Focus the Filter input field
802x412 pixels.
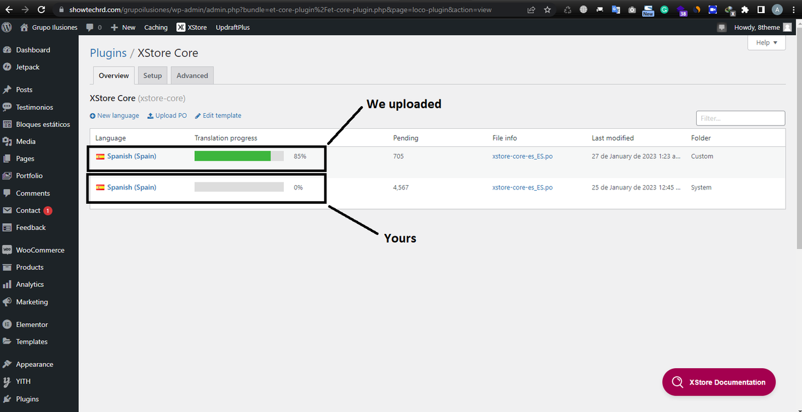741,118
